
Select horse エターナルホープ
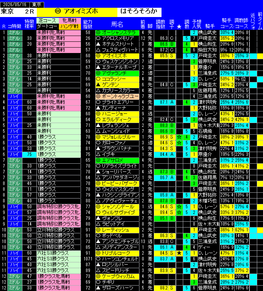[x=117, y=67]
